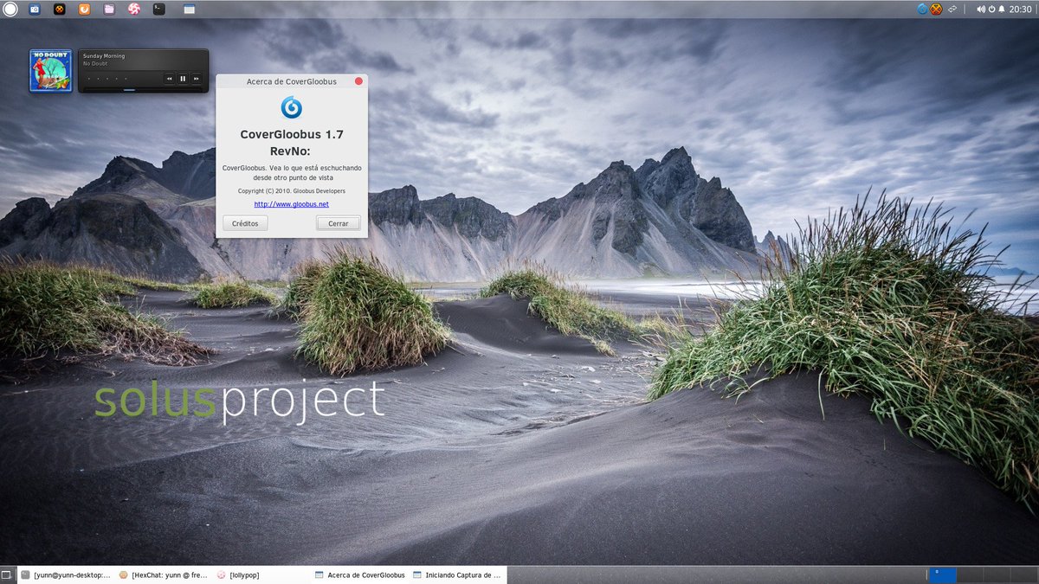1039x584 pixels.
Task: Open the volume control indicator
Action: point(981,10)
